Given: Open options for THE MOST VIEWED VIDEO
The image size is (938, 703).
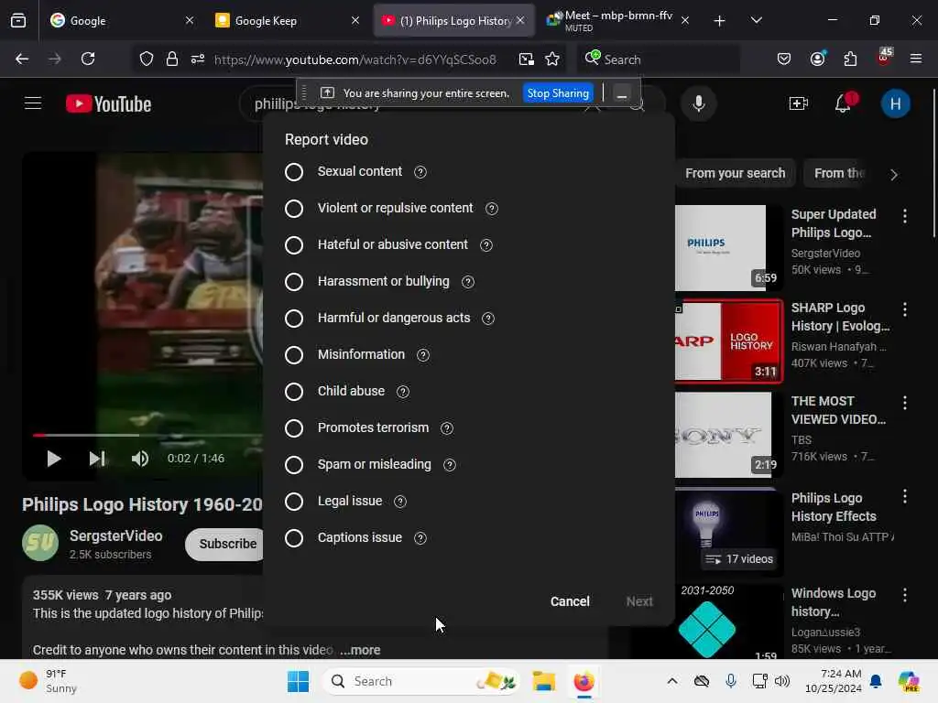Looking at the screenshot, I should [904, 403].
